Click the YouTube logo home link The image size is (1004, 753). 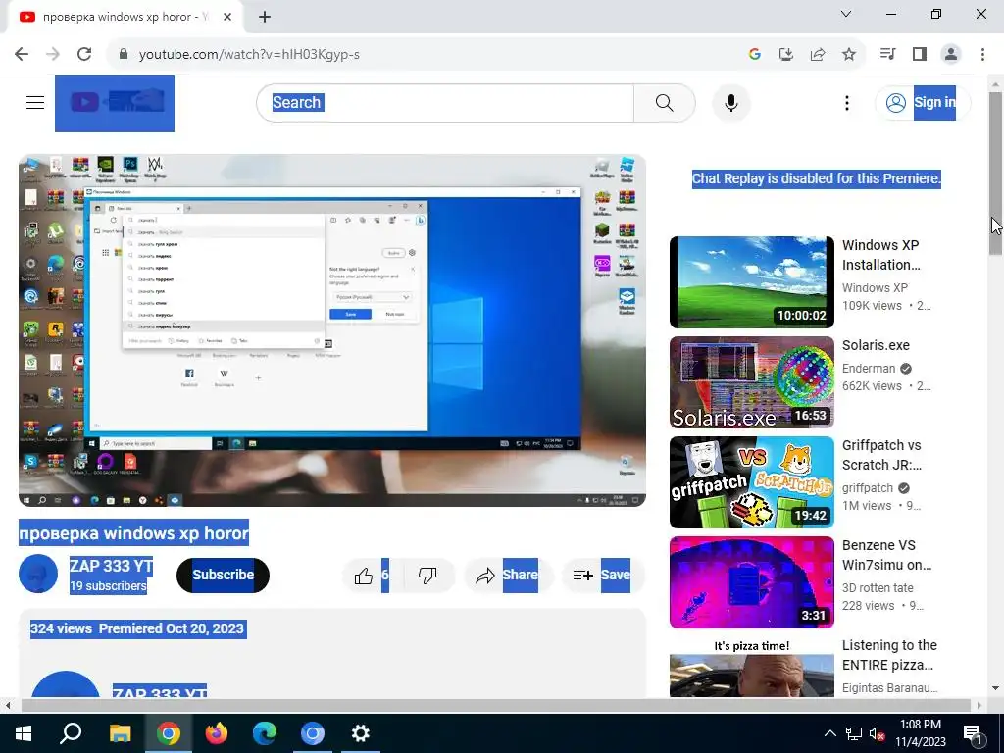click(115, 104)
